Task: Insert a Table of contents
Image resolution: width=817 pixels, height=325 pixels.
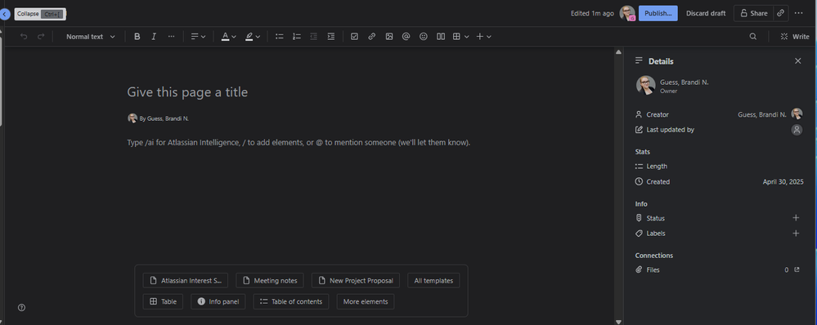Action: tap(291, 301)
